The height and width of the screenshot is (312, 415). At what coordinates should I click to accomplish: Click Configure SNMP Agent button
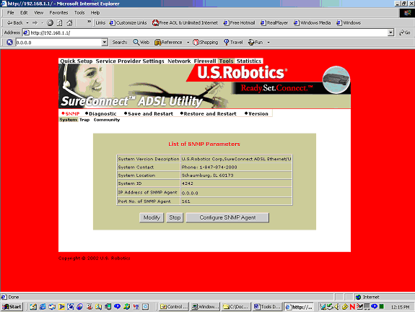[x=227, y=217]
